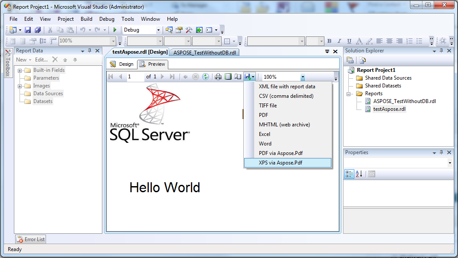The image size is (458, 258).
Task: Click the Error List icon
Action: point(20,240)
